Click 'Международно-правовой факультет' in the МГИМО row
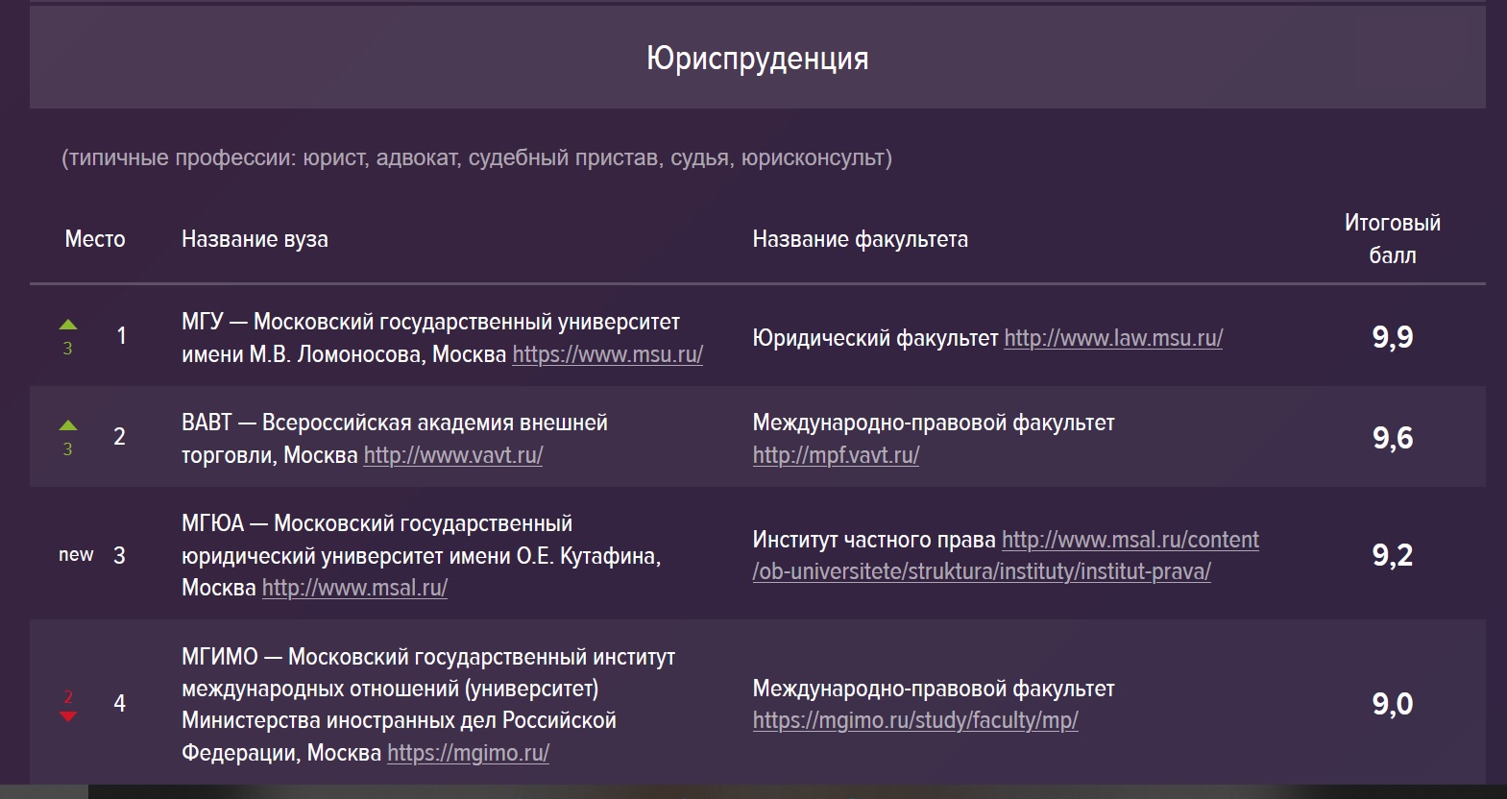 coord(934,689)
